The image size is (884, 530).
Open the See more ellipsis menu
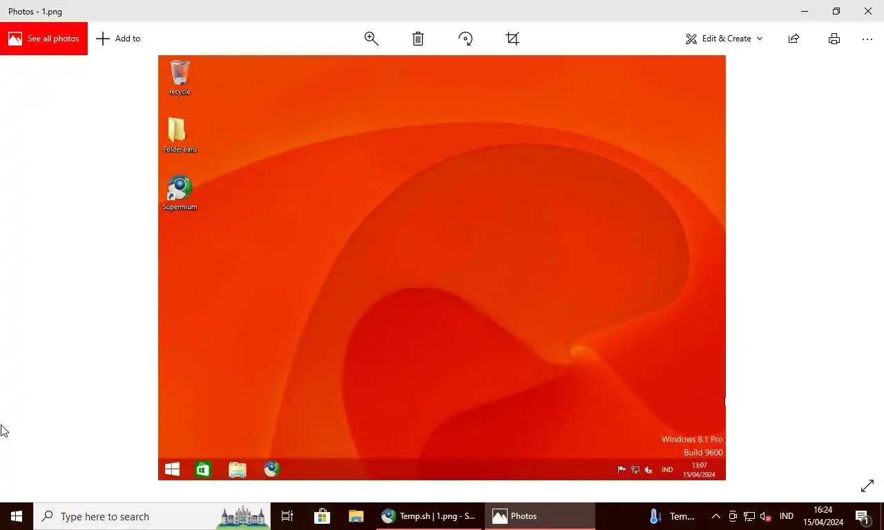click(867, 39)
